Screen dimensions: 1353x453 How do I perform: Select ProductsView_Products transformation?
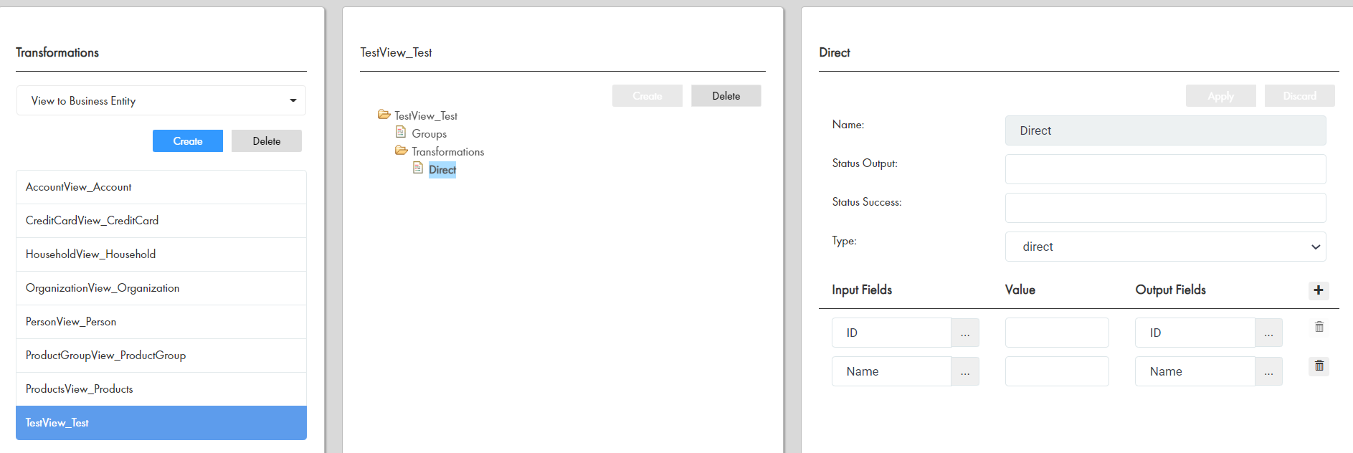tap(161, 389)
